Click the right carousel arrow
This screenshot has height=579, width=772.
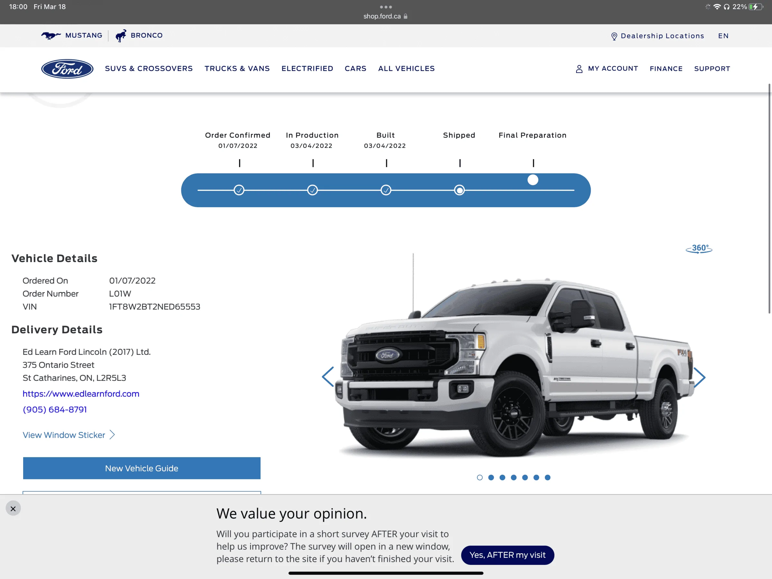[x=700, y=377]
